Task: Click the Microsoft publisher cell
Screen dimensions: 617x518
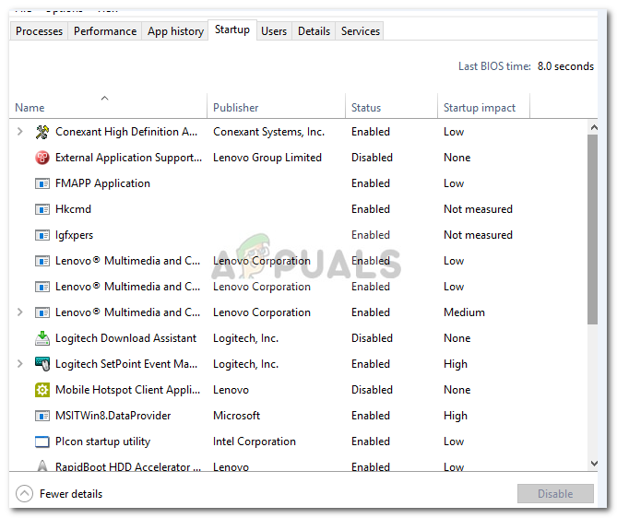Action: click(236, 416)
